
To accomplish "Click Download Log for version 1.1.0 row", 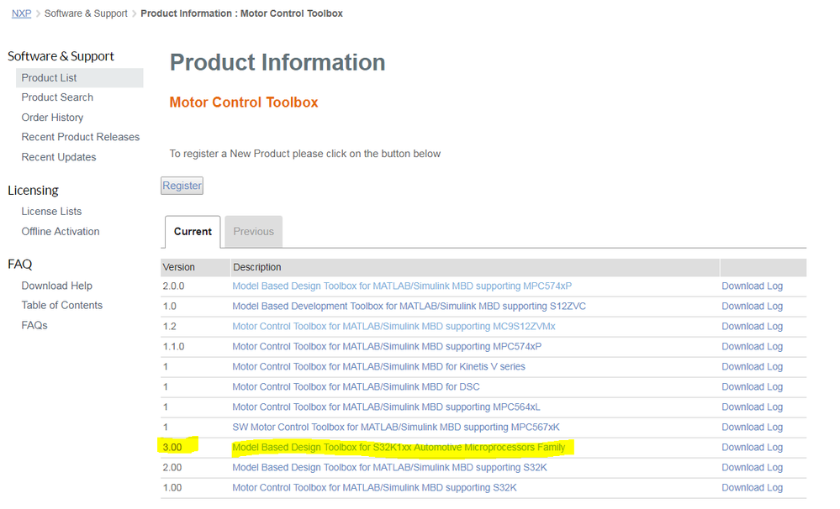I will (x=753, y=346).
